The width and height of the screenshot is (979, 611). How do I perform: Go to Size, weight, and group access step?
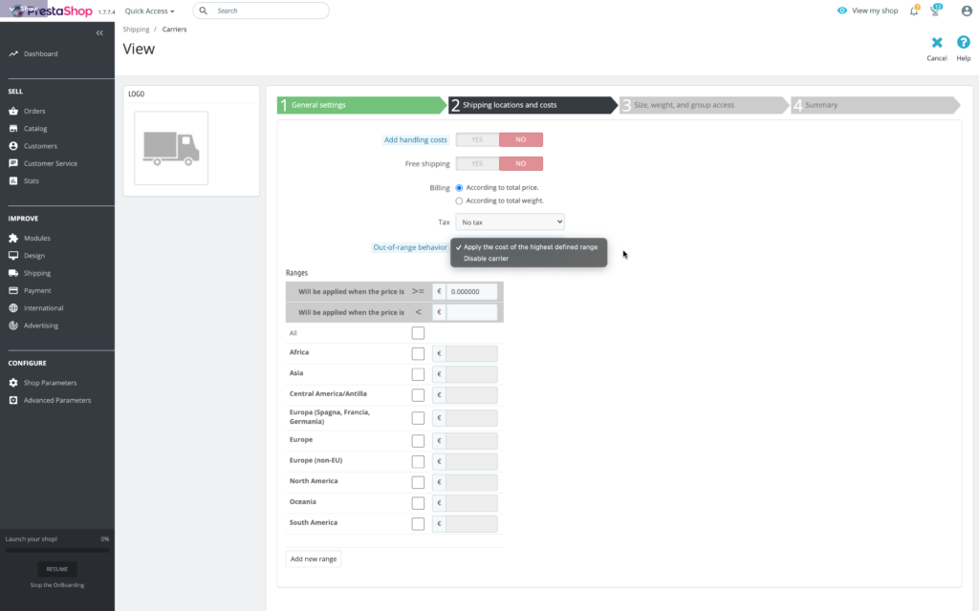pyautogui.click(x=705, y=105)
